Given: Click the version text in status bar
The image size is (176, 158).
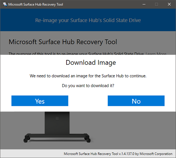Looking at the screenshot, I should [118, 154].
